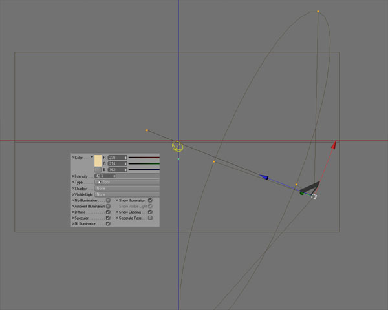Click the orange handle beside the light origin

click(296, 185)
